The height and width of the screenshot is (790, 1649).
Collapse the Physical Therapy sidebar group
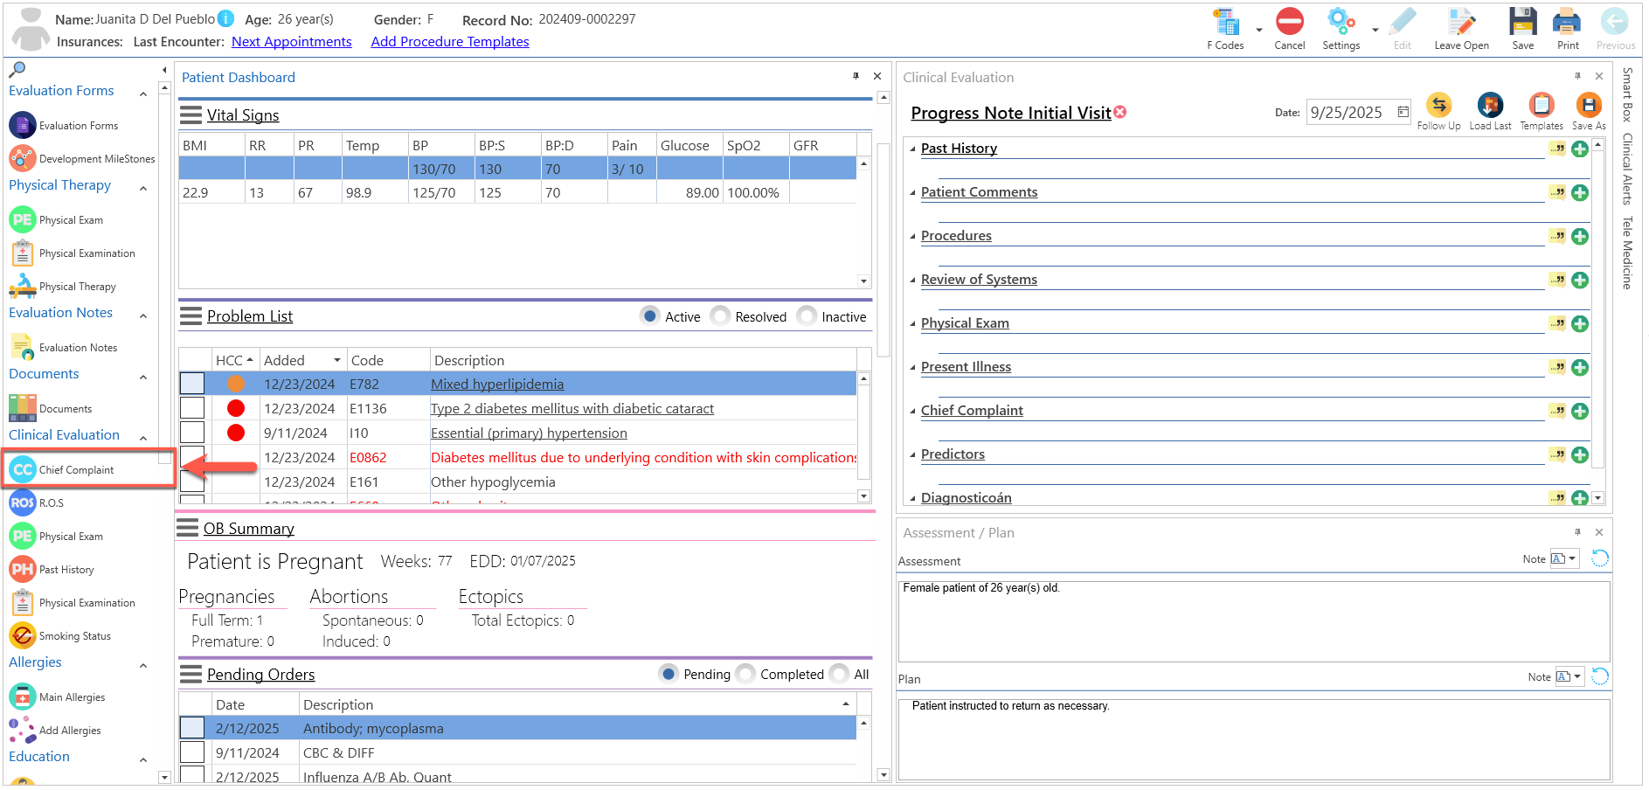143,188
